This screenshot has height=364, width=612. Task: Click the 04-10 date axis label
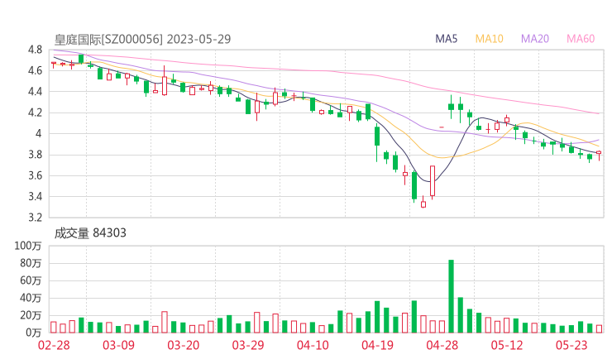(x=313, y=345)
